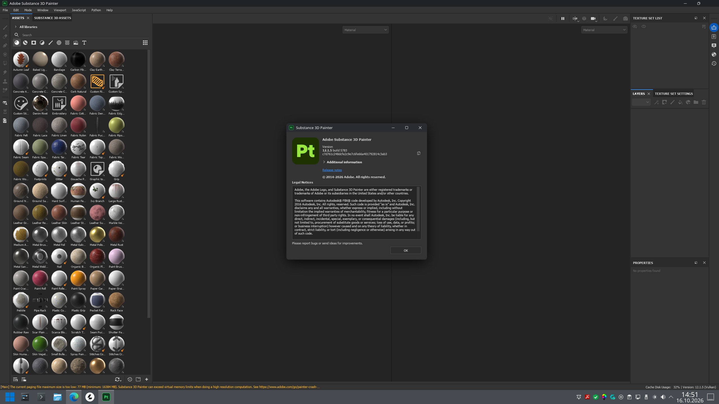The image size is (719, 404).
Task: Open Shader settings icon in right dock
Action: tap(714, 54)
